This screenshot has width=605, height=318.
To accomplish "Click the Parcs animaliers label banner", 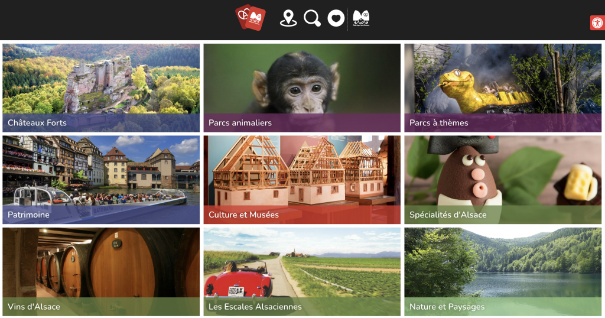I will (x=302, y=123).
